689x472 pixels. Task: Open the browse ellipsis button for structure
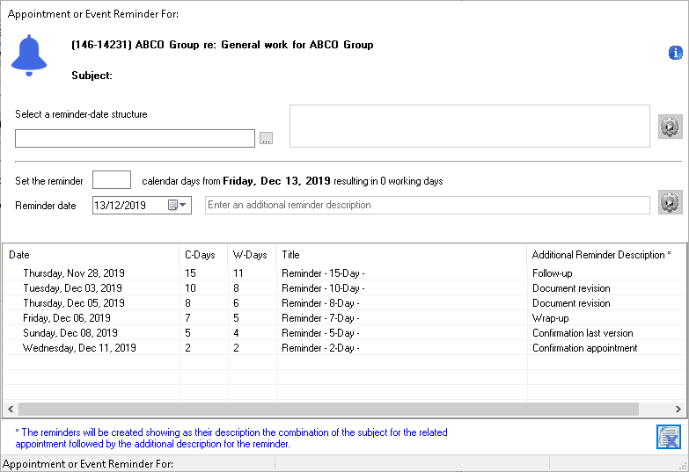[266, 138]
